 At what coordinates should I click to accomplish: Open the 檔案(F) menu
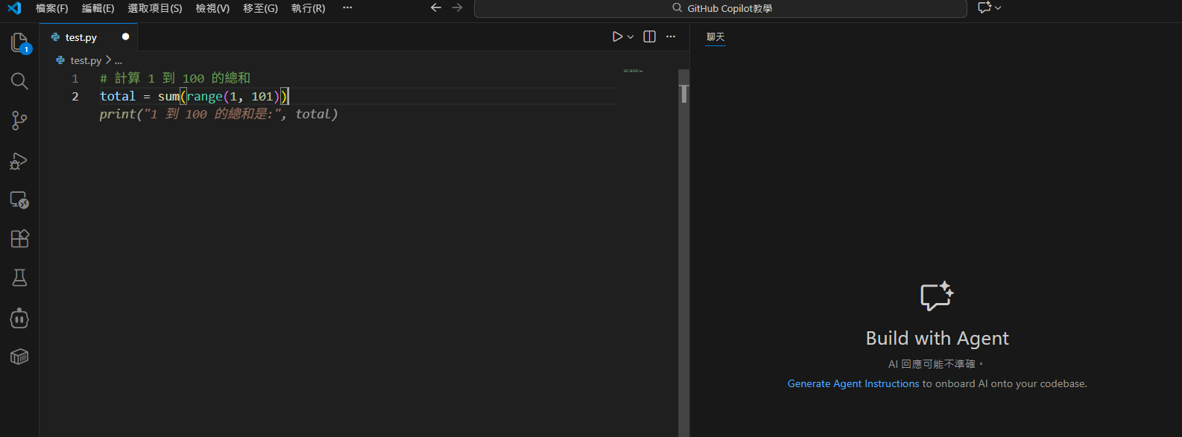pyautogui.click(x=51, y=8)
